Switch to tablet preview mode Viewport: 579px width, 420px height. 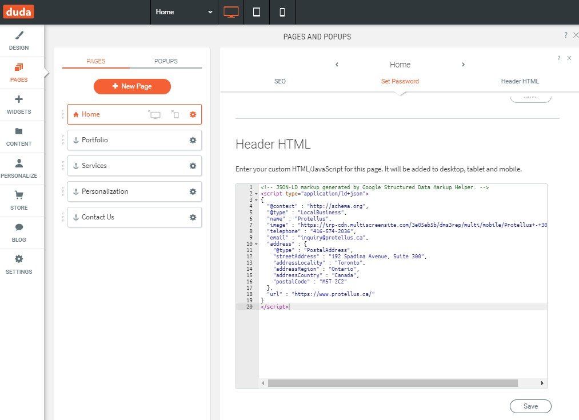(257, 12)
